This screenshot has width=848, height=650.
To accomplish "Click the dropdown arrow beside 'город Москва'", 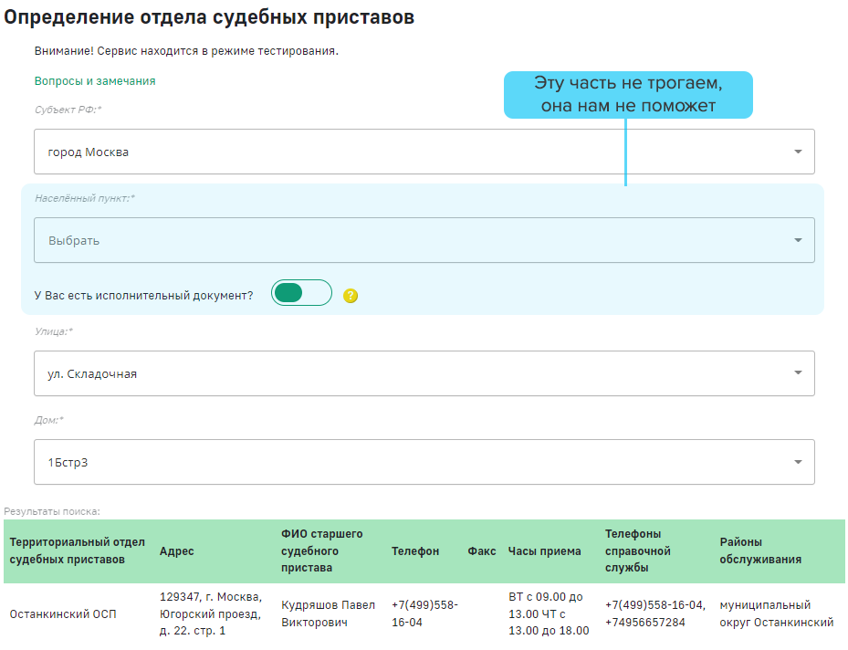I will point(796,152).
